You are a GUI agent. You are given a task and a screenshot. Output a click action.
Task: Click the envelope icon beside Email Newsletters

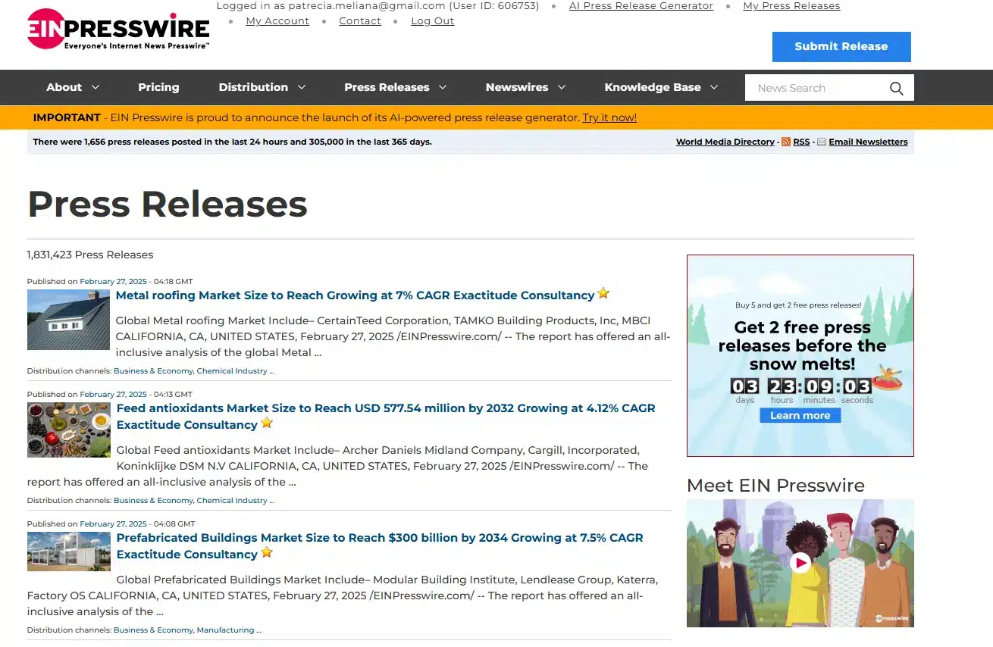[x=821, y=142]
